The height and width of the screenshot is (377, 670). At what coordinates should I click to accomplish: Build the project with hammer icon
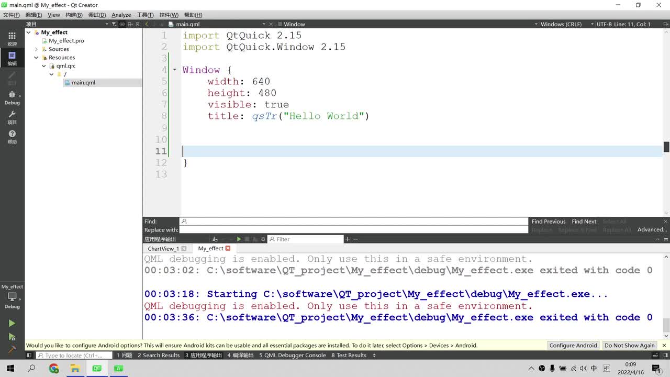coord(12,349)
